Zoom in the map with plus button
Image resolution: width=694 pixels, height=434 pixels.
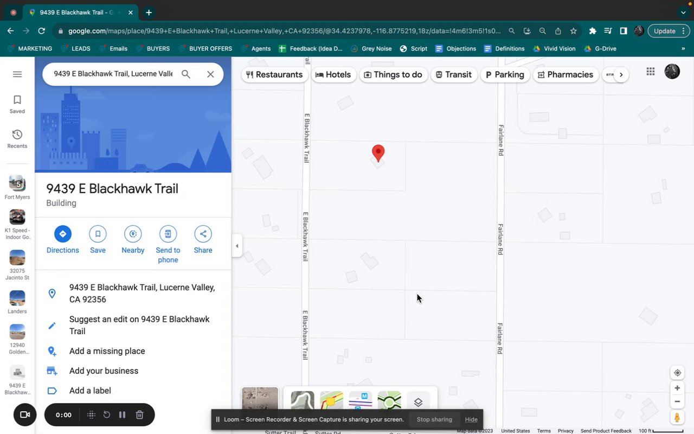pos(677,388)
